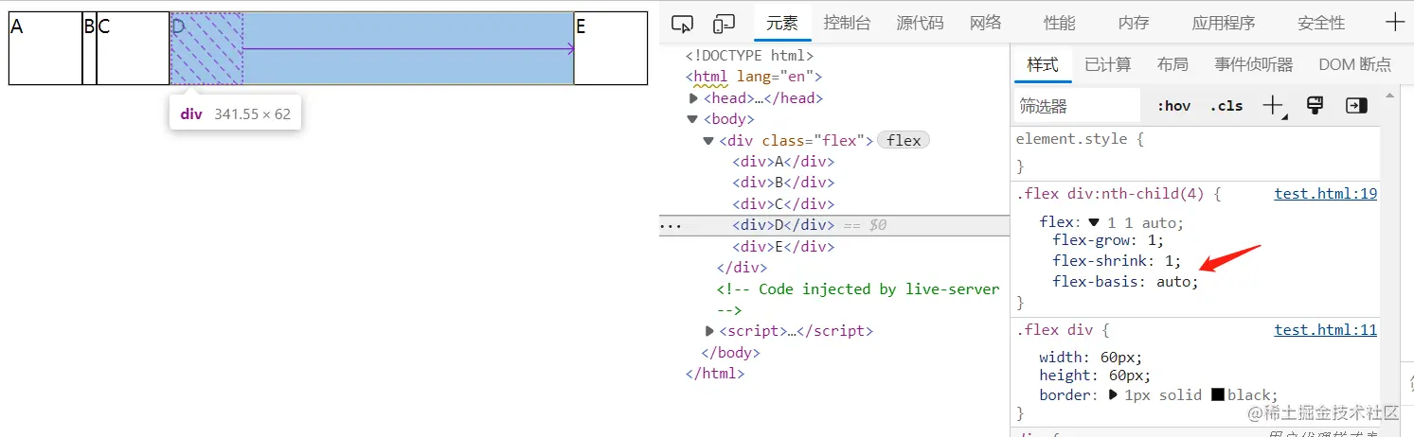This screenshot has height=437, width=1414.
Task: Collapse the body element node
Action: tap(694, 119)
